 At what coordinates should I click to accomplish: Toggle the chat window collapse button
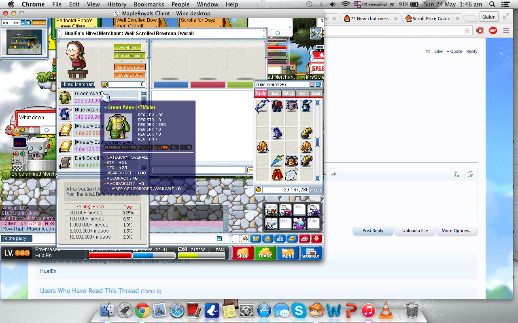(x=219, y=239)
